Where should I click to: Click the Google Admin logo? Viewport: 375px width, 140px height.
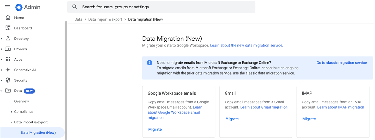(19, 7)
